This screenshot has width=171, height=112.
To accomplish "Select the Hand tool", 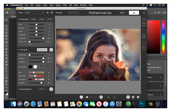I will [6, 81].
